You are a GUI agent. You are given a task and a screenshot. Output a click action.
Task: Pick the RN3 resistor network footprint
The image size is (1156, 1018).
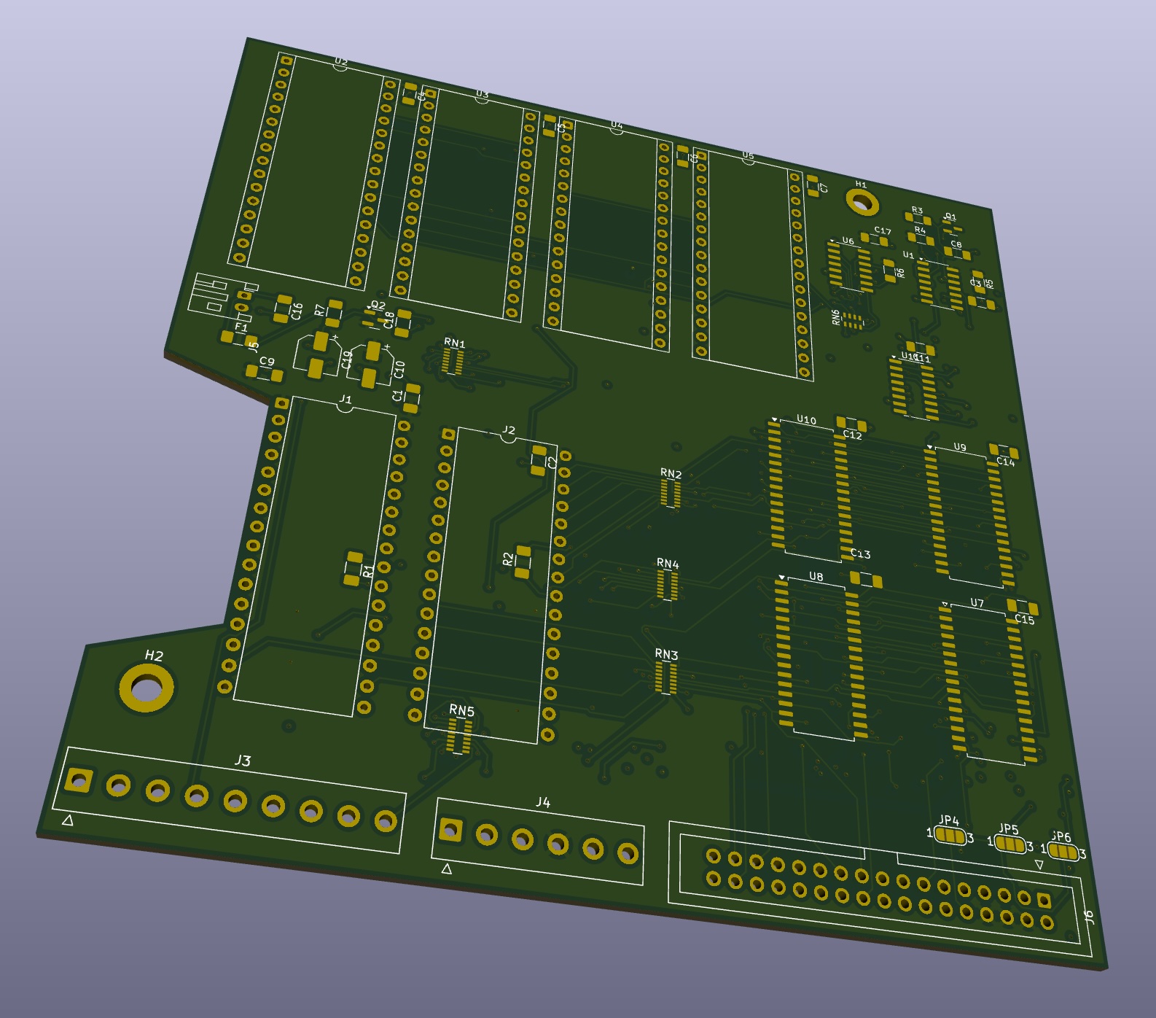665,677
